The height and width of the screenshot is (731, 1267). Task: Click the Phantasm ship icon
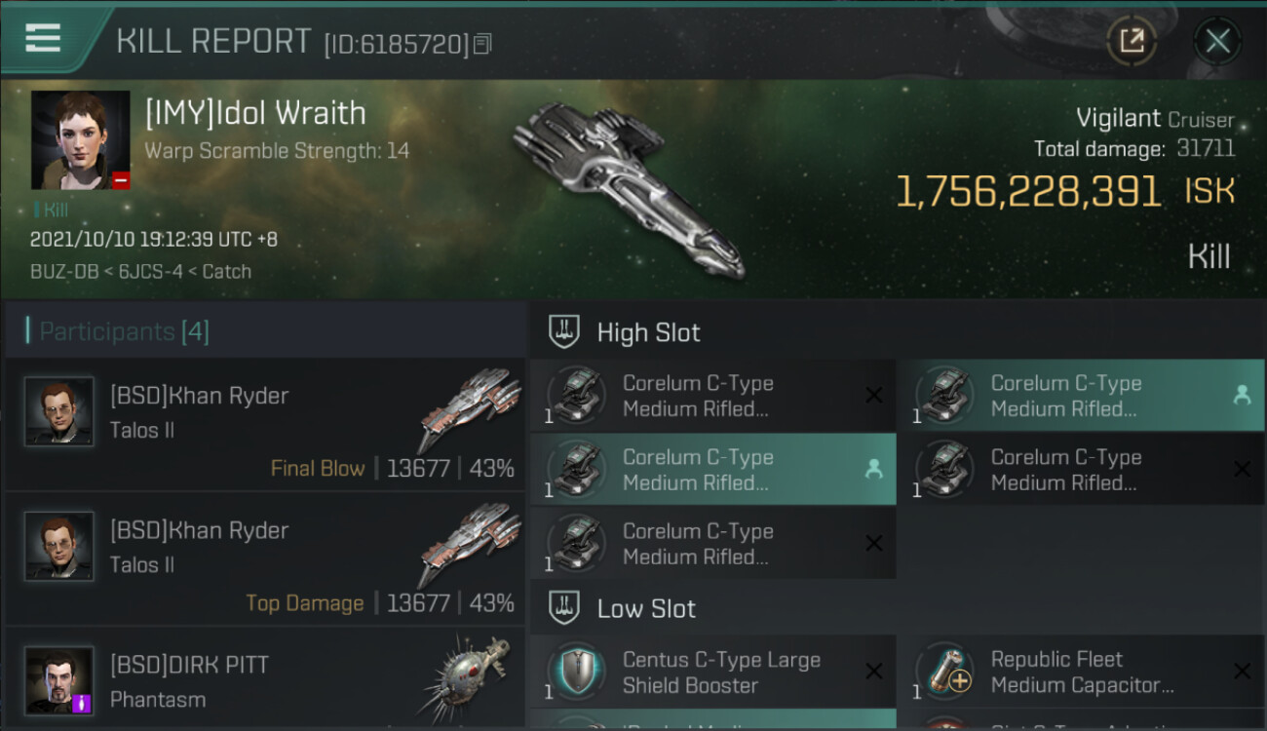coord(466,677)
